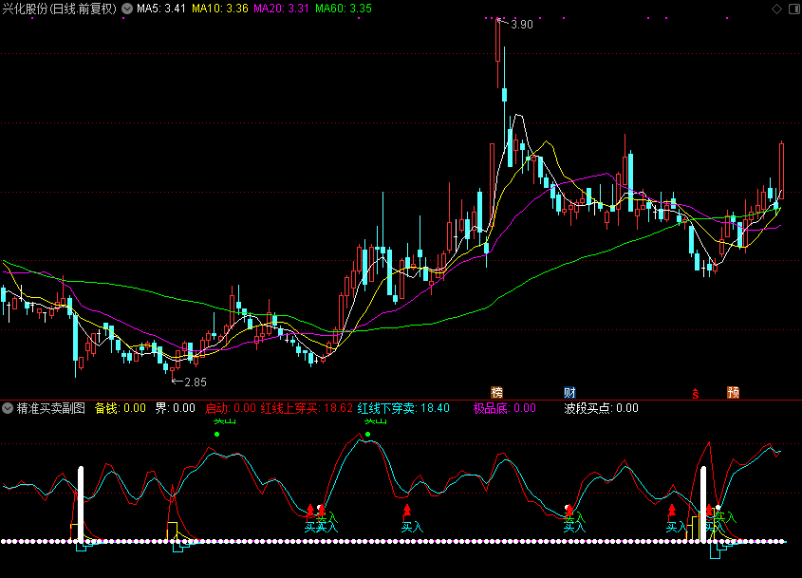Click the 兴化股份 stock title label
Viewport: 802px width, 578px height.
pyautogui.click(x=59, y=9)
